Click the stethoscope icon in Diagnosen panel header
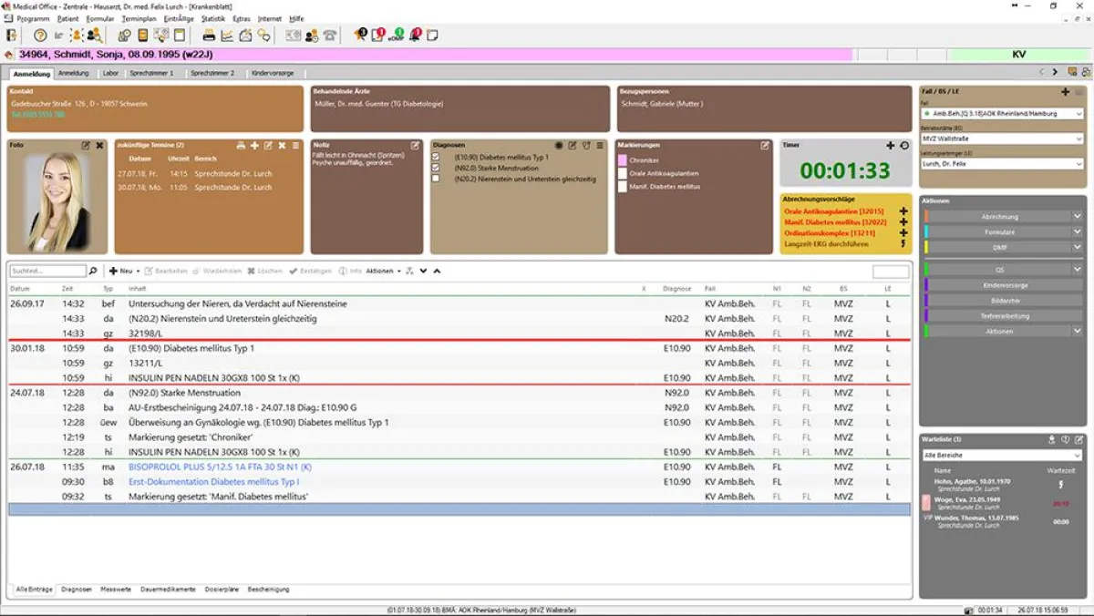The image size is (1094, 616). pos(586,145)
